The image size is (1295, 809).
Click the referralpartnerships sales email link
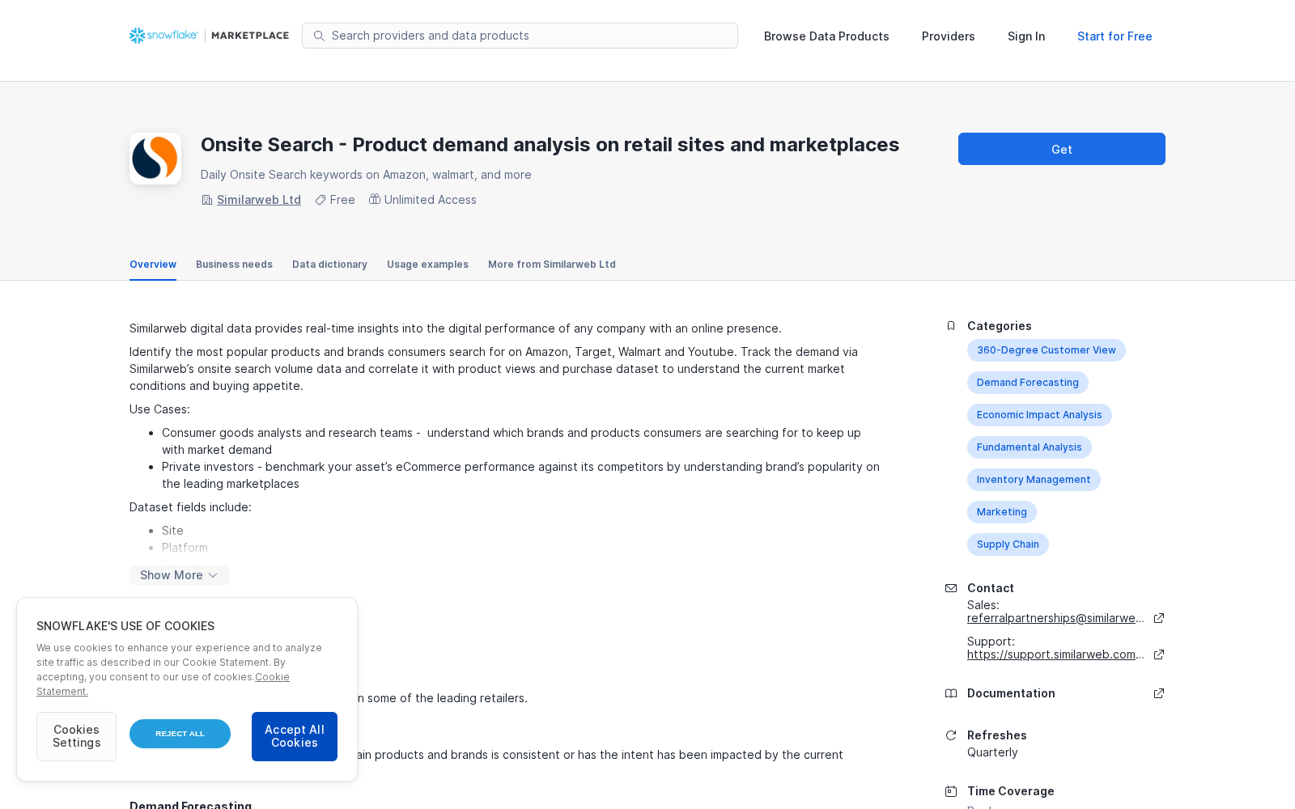(1055, 618)
